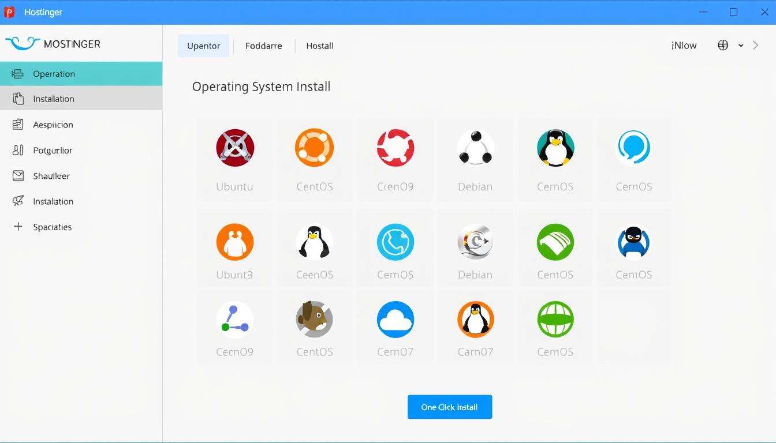Screen dimensions: 776x443
Task: Select the blue cloud Cem07 icon
Action: pyautogui.click(x=395, y=320)
